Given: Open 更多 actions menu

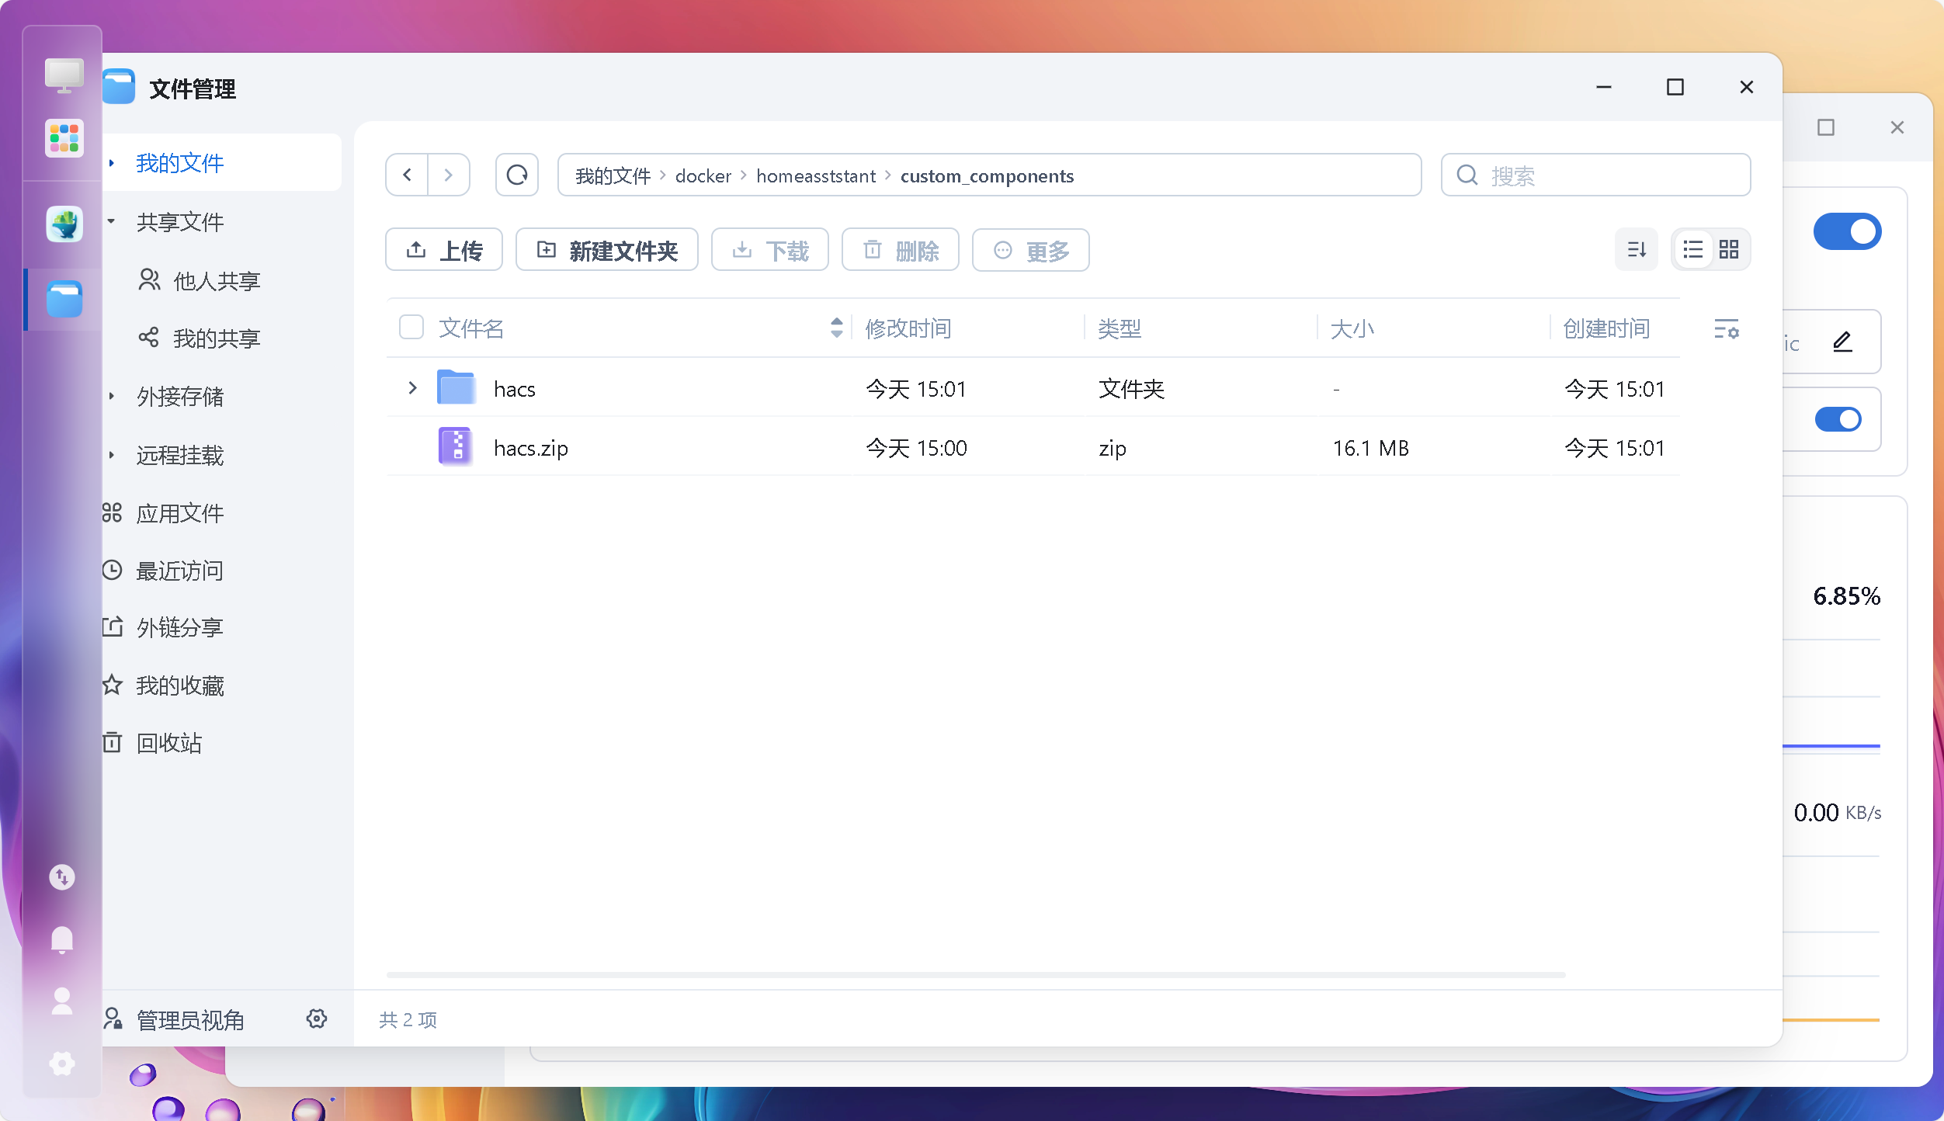Looking at the screenshot, I should pos(1030,250).
